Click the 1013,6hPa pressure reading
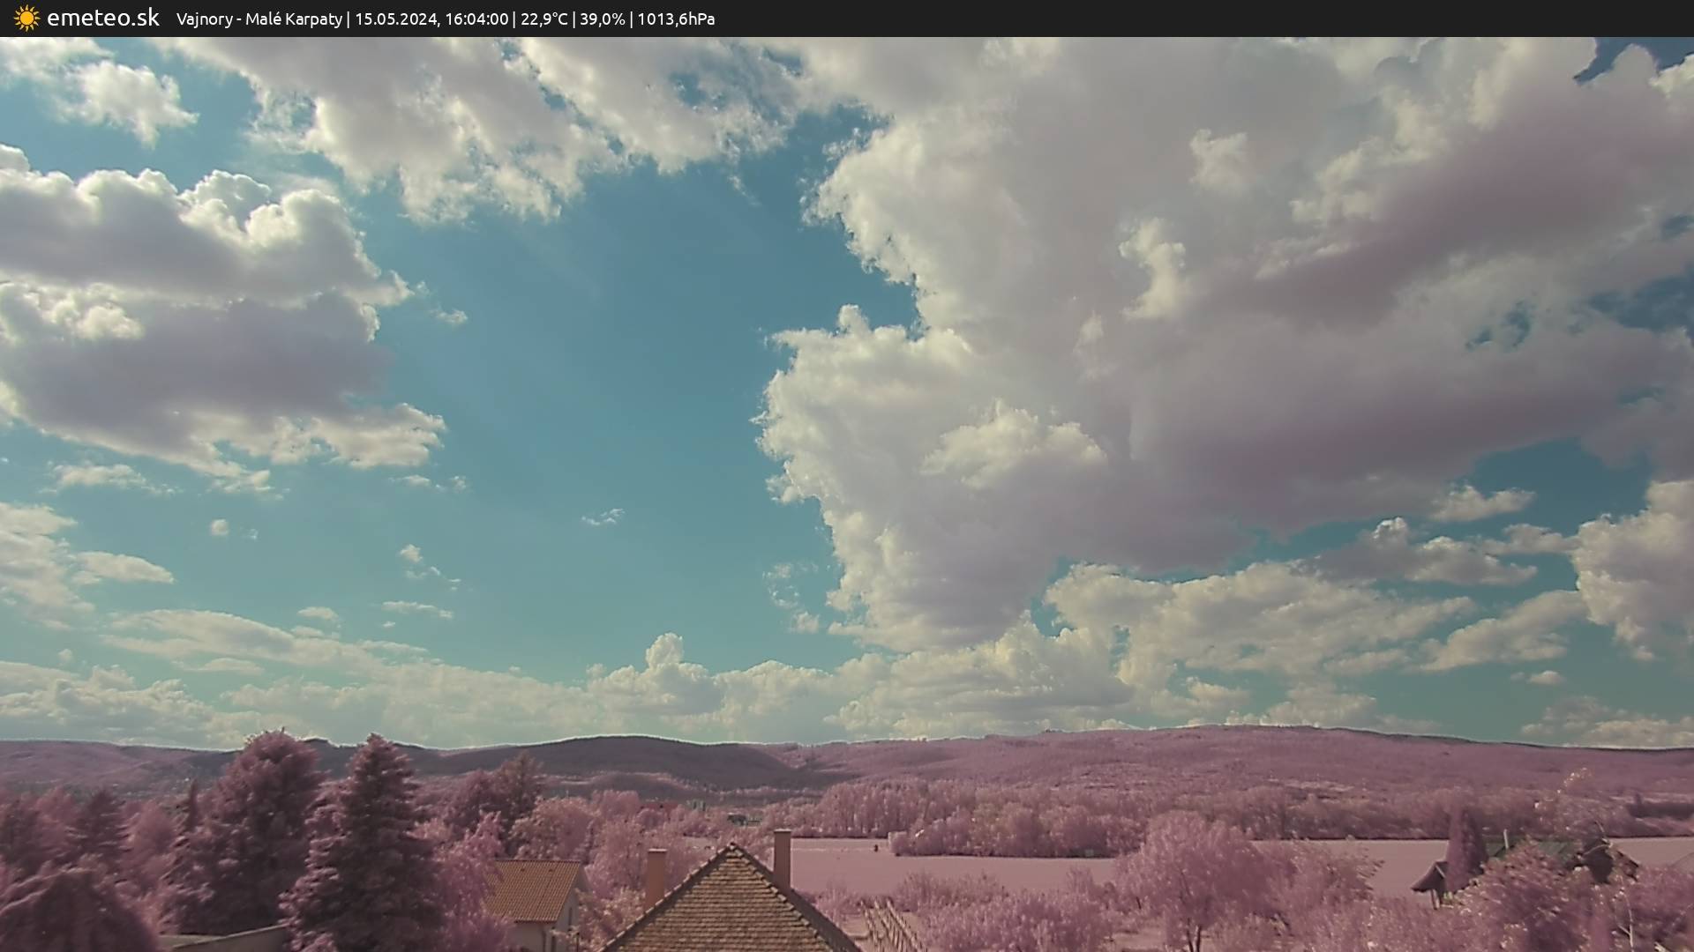1694x952 pixels. (x=675, y=19)
